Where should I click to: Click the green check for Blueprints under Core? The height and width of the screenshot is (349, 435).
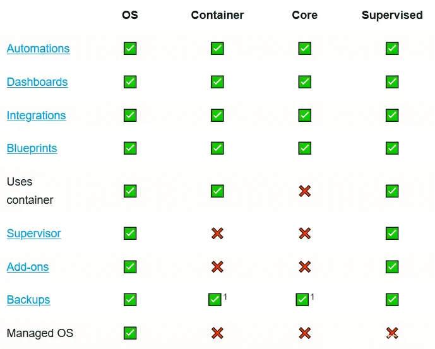coord(304,148)
